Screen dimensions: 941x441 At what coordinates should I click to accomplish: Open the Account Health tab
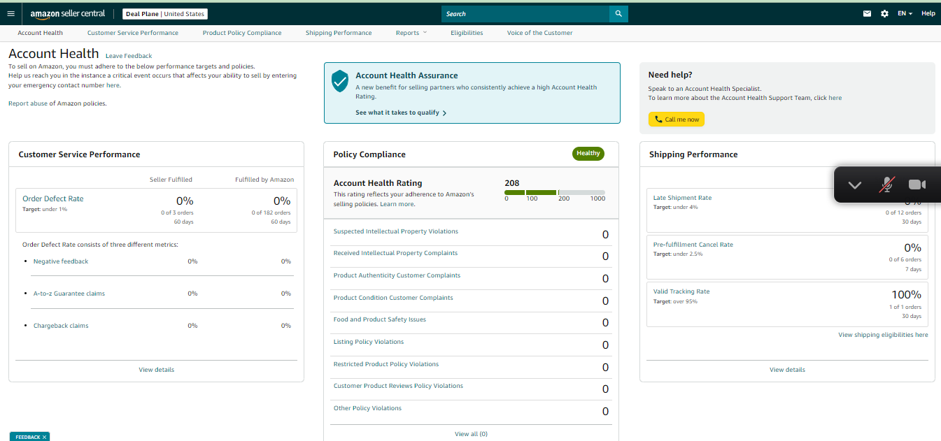pyautogui.click(x=40, y=33)
